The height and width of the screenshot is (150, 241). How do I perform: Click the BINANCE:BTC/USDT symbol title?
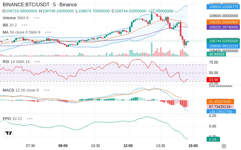(40, 4)
